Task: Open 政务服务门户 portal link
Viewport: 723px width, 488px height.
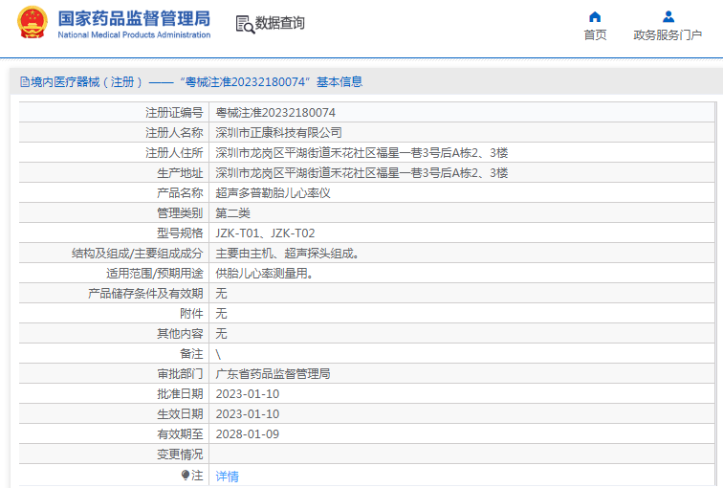Action: [668, 35]
